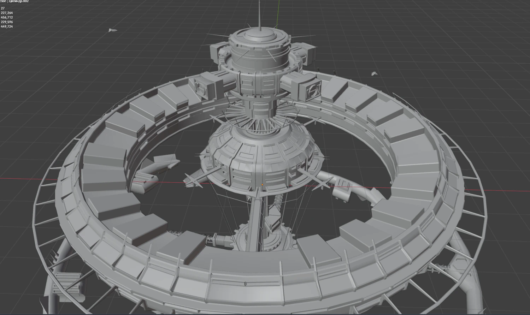Select the small ship at upper left

pyautogui.click(x=112, y=30)
